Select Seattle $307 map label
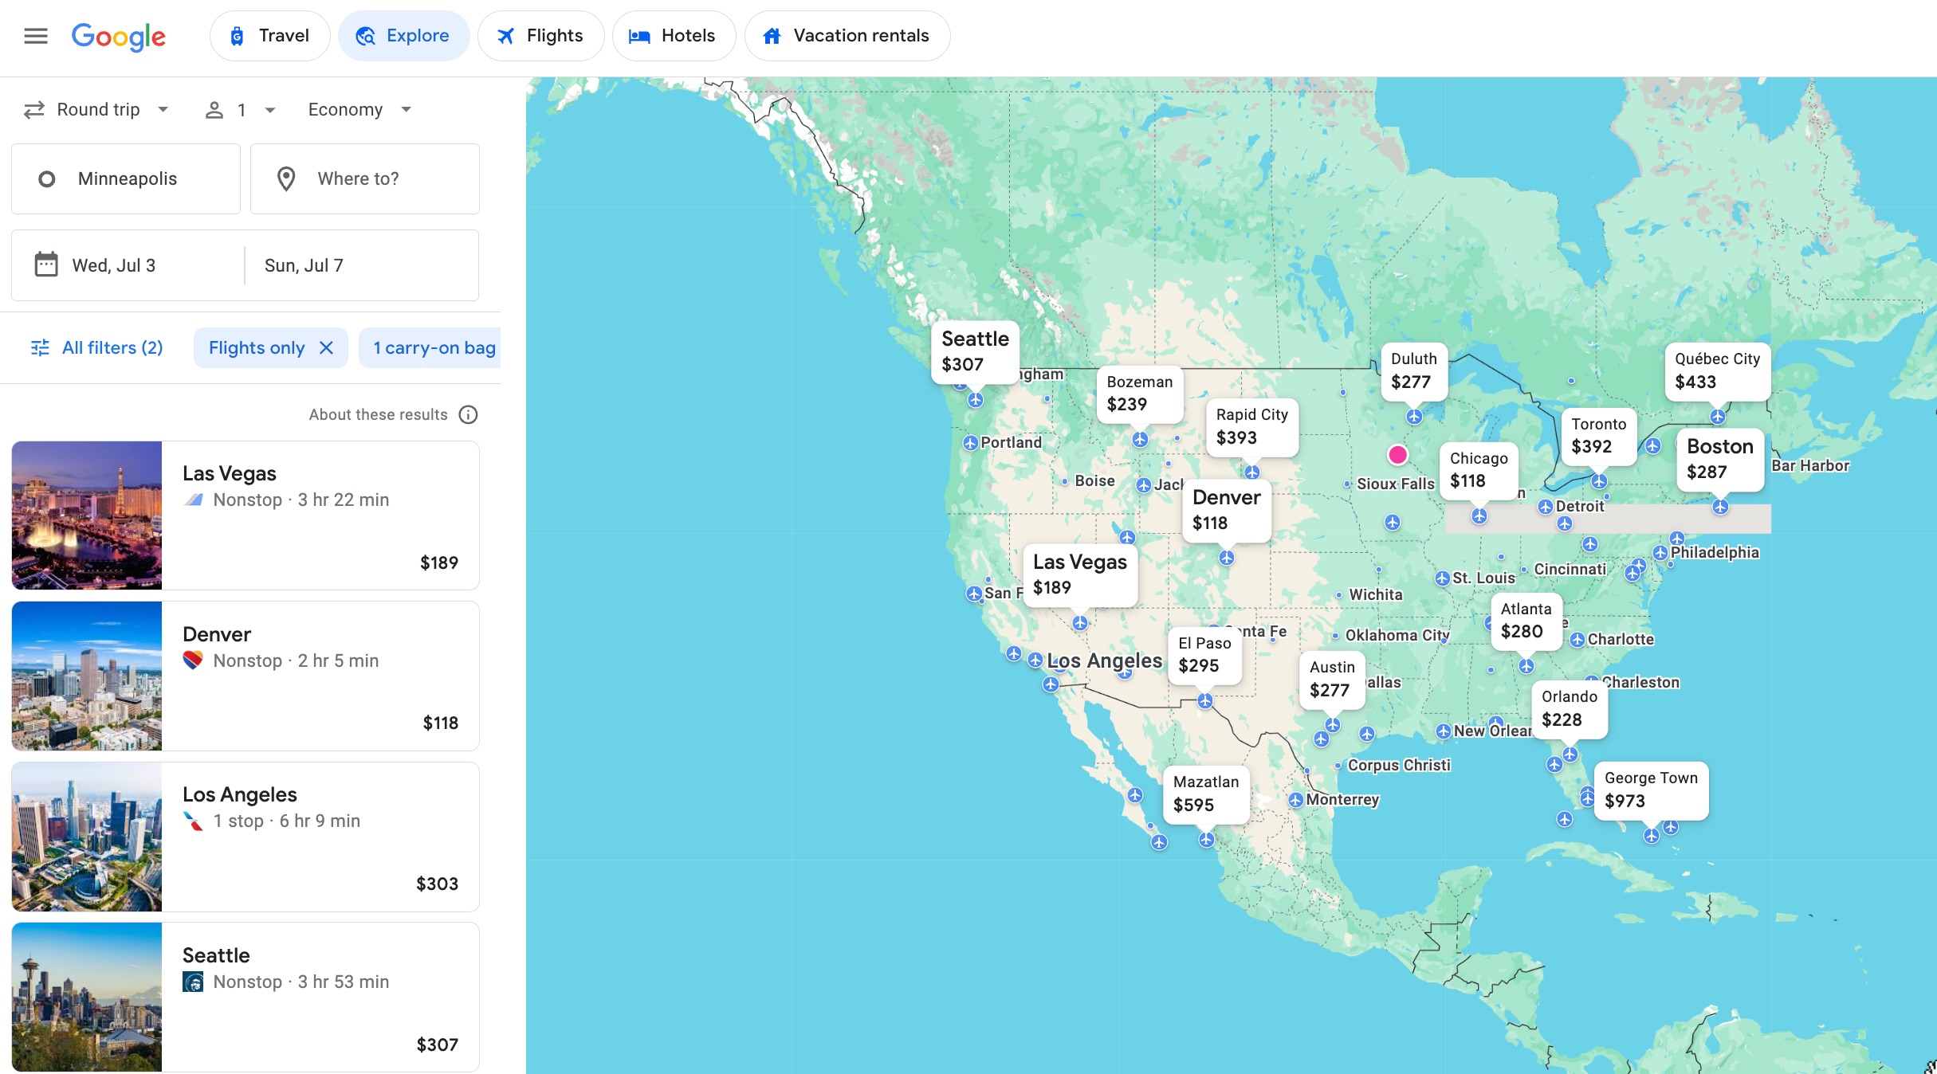The width and height of the screenshot is (1937, 1074). tap(975, 351)
